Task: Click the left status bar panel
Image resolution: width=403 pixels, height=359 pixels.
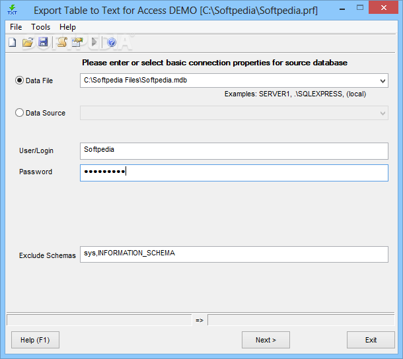Action: (99, 320)
